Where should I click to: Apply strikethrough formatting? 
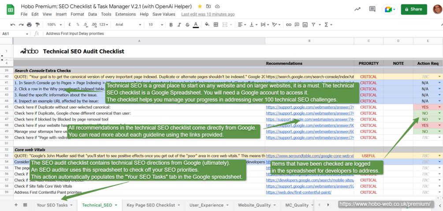coord(187,25)
